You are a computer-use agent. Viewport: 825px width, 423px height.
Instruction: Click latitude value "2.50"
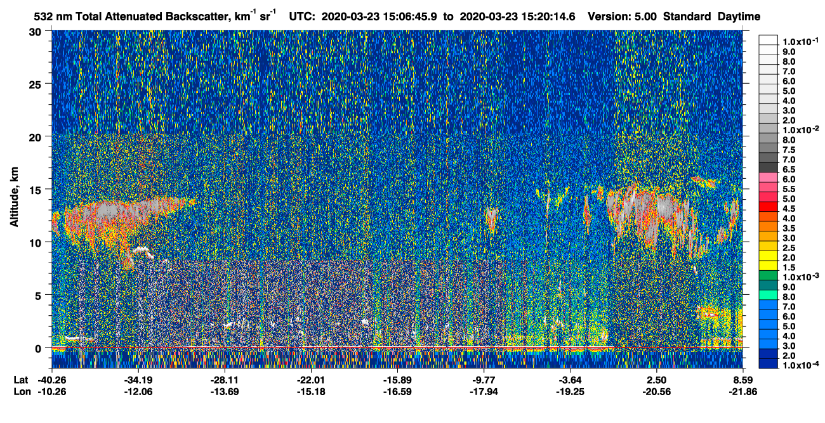(657, 380)
